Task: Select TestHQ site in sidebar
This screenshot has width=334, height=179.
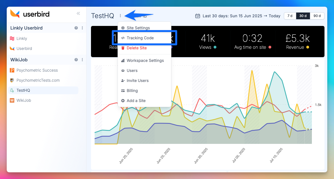Action: coord(43,90)
